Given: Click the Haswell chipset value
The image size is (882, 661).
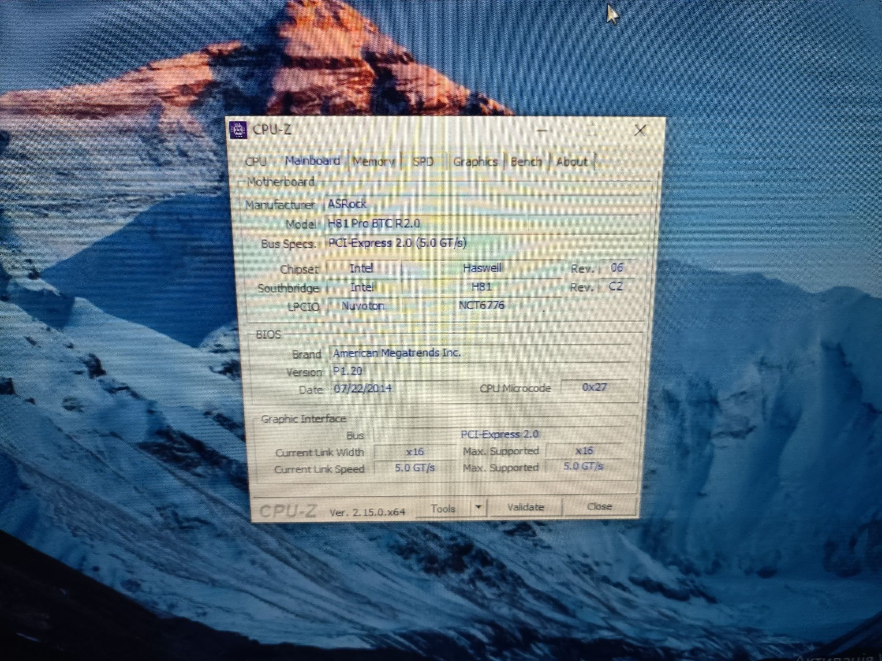Looking at the screenshot, I should click(482, 268).
